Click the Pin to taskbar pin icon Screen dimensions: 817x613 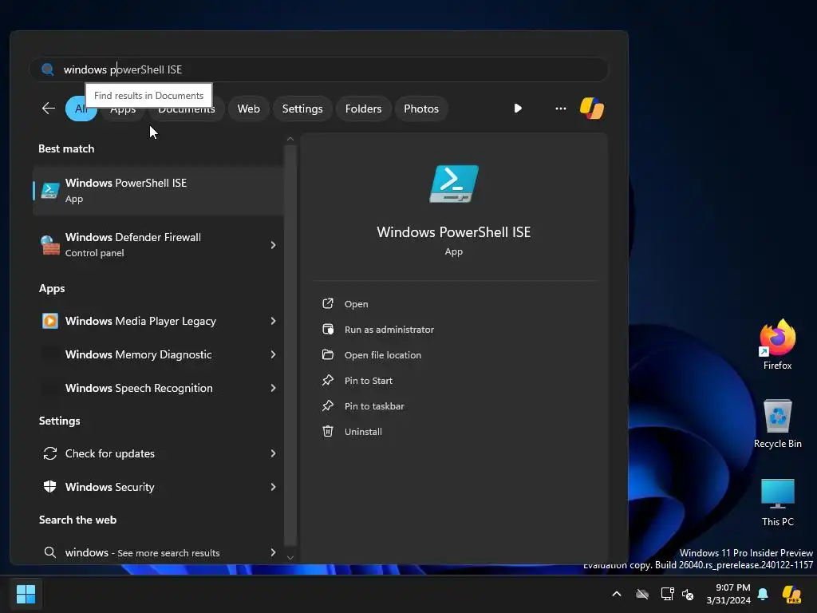pyautogui.click(x=328, y=405)
